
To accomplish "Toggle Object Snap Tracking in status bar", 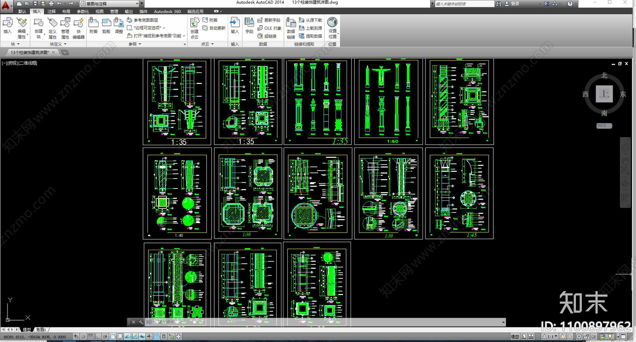I will tap(127, 336).
